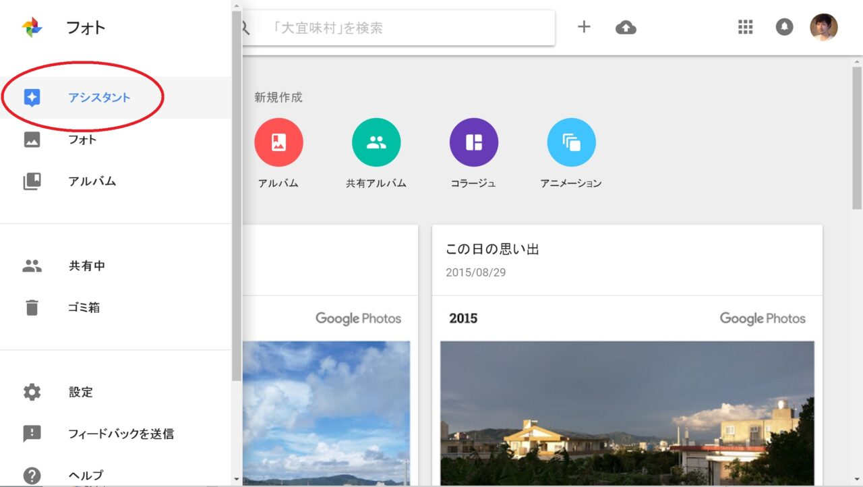Open the ゴミ箱 trash

coord(84,308)
